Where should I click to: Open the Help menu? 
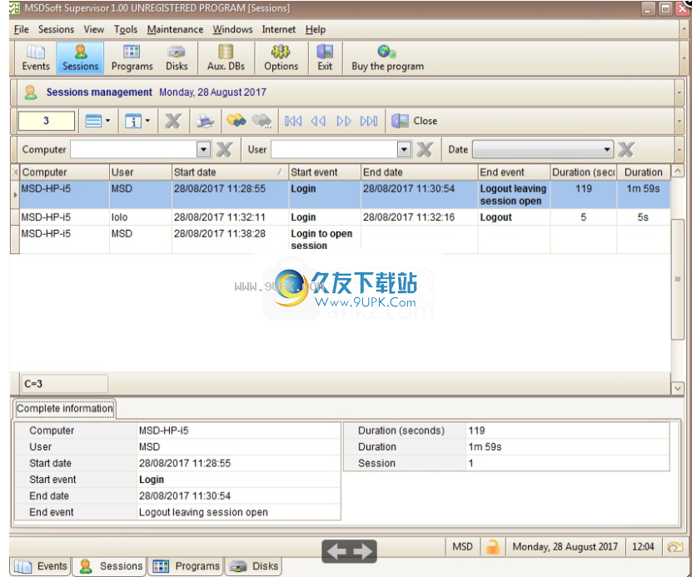(x=315, y=29)
